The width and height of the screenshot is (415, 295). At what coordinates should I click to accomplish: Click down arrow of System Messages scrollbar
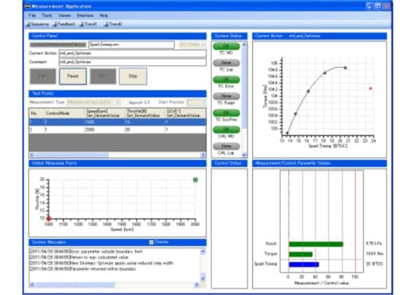coord(203,278)
